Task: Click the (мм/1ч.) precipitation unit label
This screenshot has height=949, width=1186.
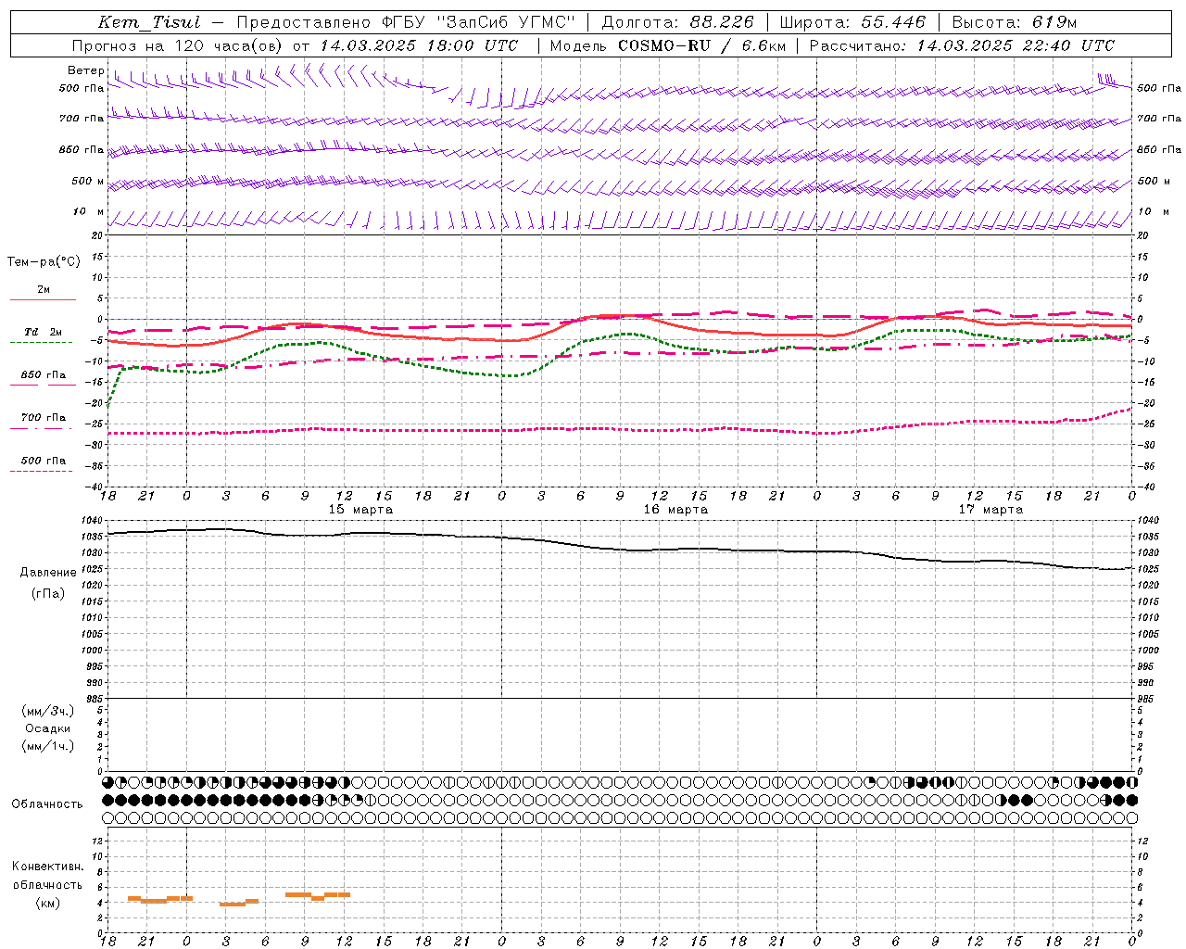Action: point(47,746)
